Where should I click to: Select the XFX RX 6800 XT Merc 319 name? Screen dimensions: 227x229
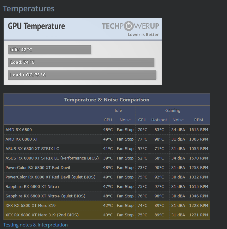31,206
